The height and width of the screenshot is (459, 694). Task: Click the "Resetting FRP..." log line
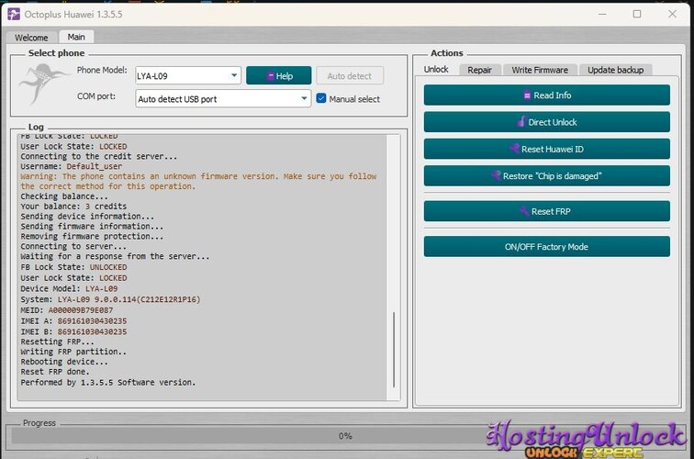pos(57,341)
